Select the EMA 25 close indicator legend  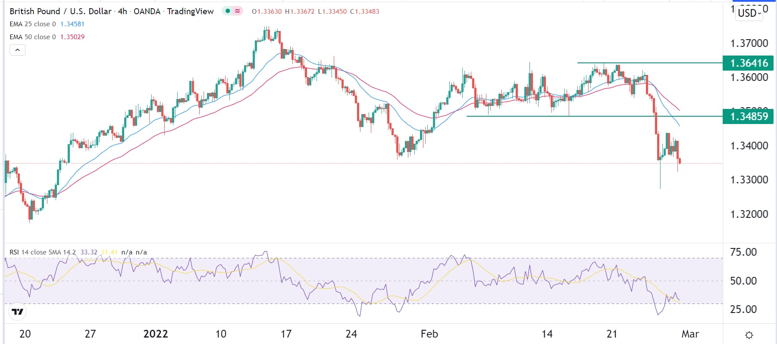[33, 24]
